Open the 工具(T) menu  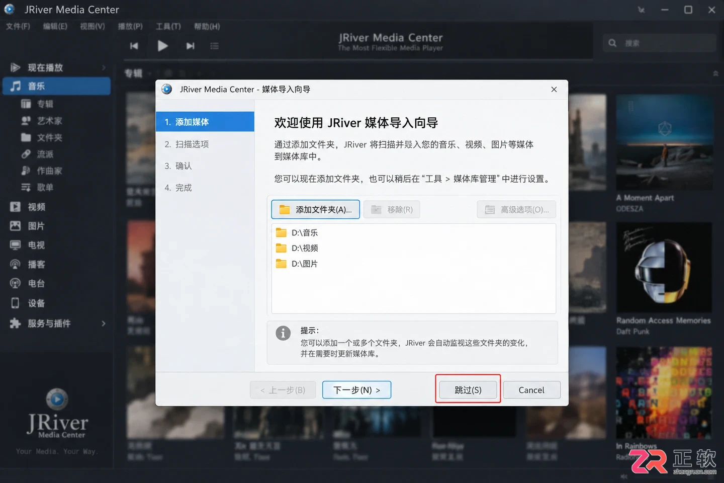coord(168,26)
